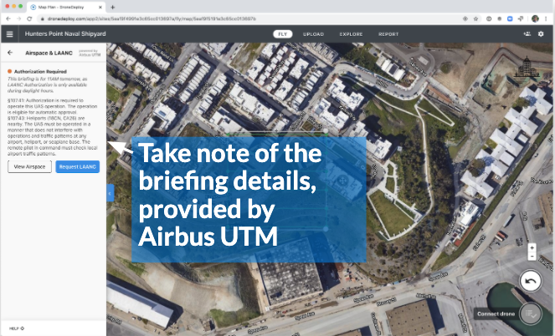Open the hamburger main menu
The height and width of the screenshot is (336, 555).
coord(9,34)
